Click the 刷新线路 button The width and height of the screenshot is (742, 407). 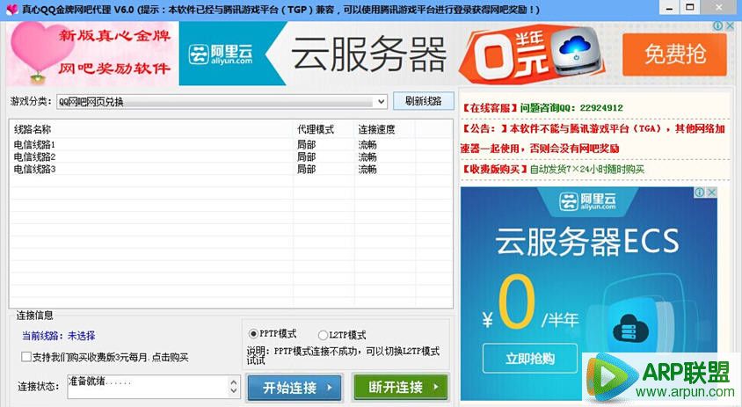pos(424,101)
